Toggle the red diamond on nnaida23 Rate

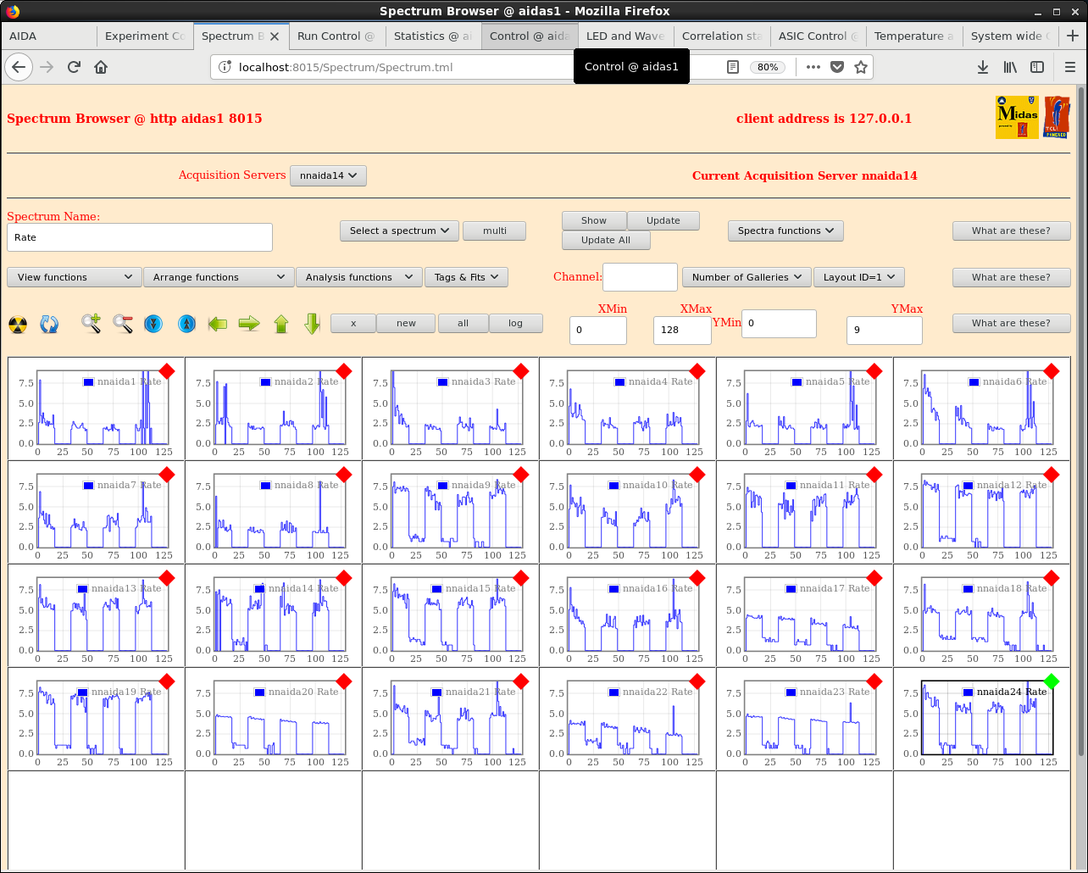pyautogui.click(x=874, y=681)
